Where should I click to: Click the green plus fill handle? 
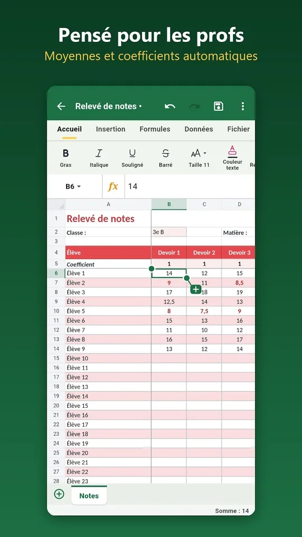coord(196,289)
